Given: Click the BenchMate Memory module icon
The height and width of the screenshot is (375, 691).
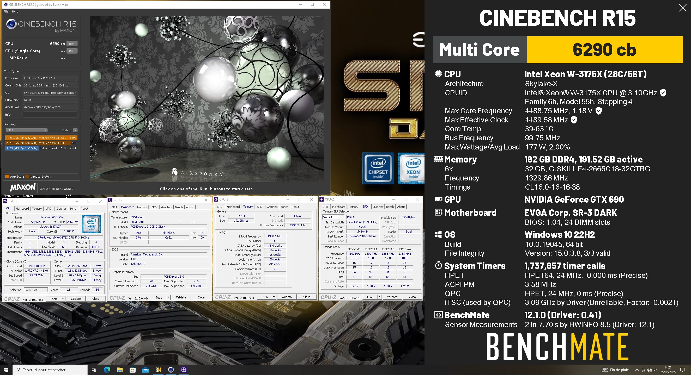Looking at the screenshot, I should pos(438,159).
